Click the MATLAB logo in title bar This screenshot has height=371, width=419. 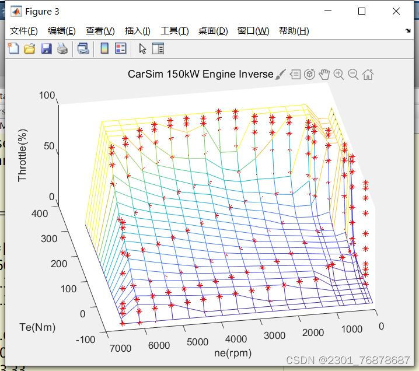(x=16, y=11)
